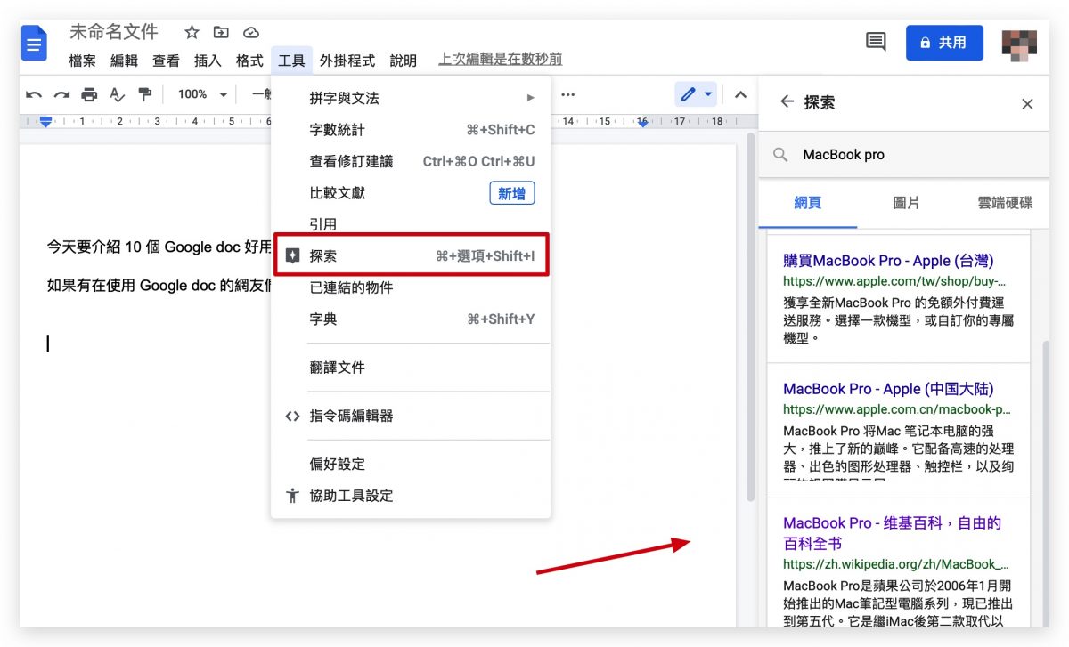Click the print icon

(x=89, y=94)
